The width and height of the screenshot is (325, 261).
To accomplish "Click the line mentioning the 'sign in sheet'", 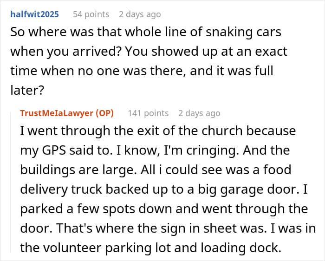I will [x=168, y=228].
